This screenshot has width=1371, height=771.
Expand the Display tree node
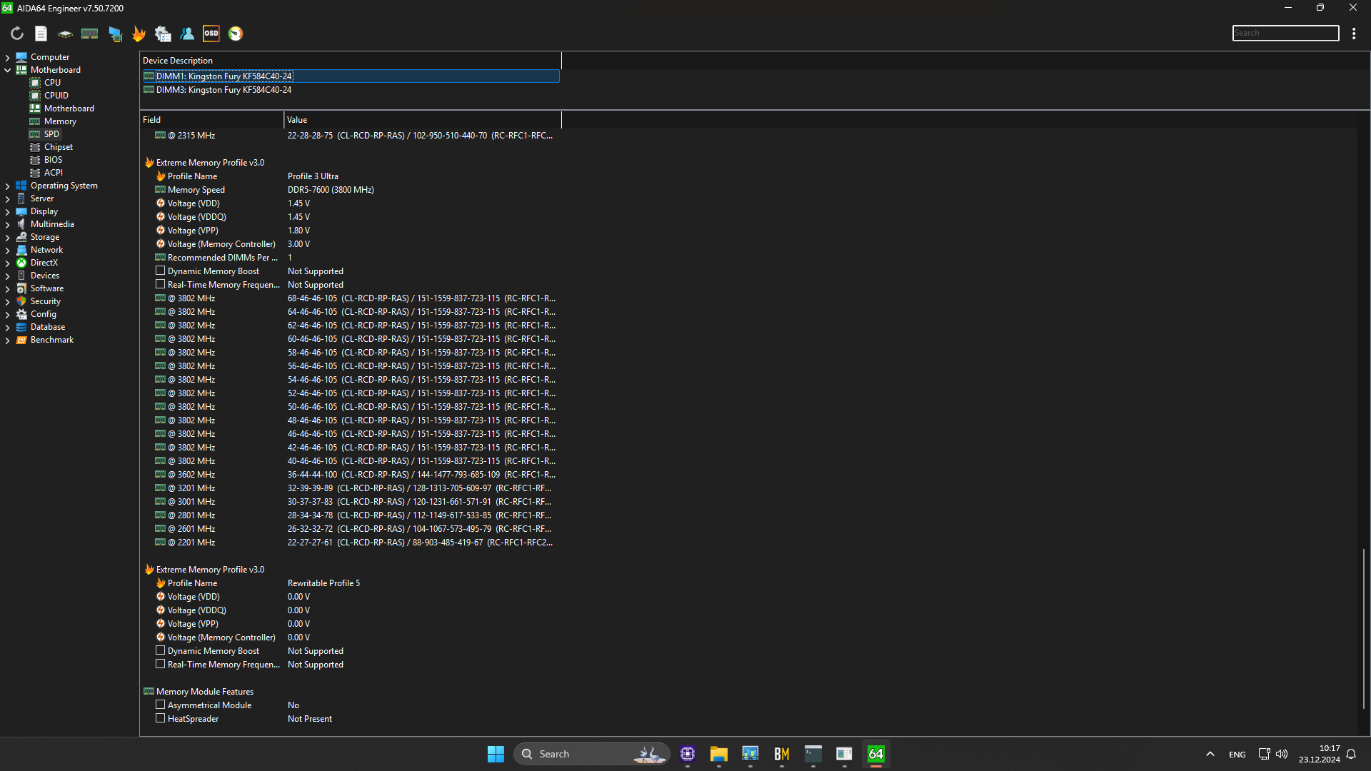pos(8,211)
